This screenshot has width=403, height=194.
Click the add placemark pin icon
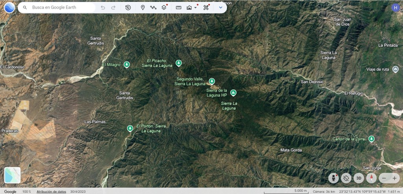143,7
